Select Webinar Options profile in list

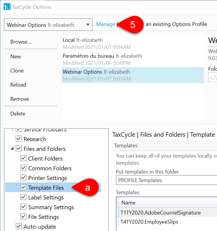coord(133,75)
